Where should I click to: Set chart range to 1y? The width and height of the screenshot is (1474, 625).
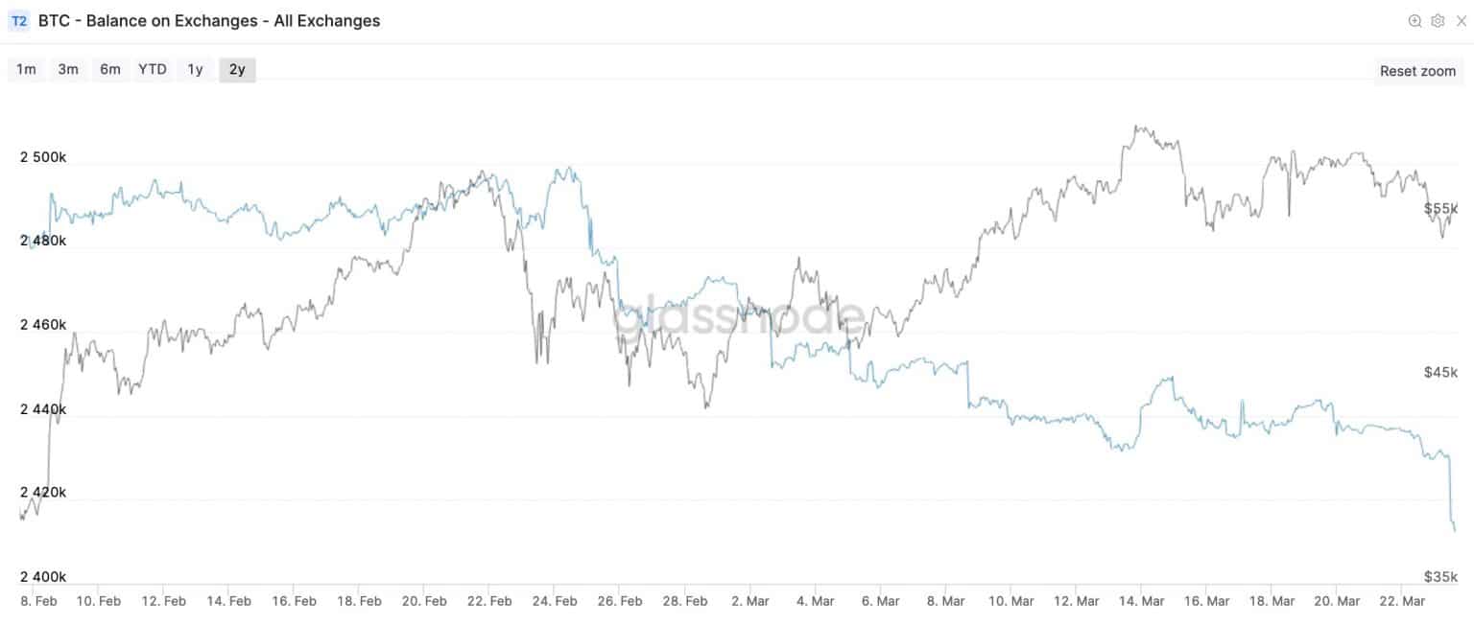coord(195,69)
